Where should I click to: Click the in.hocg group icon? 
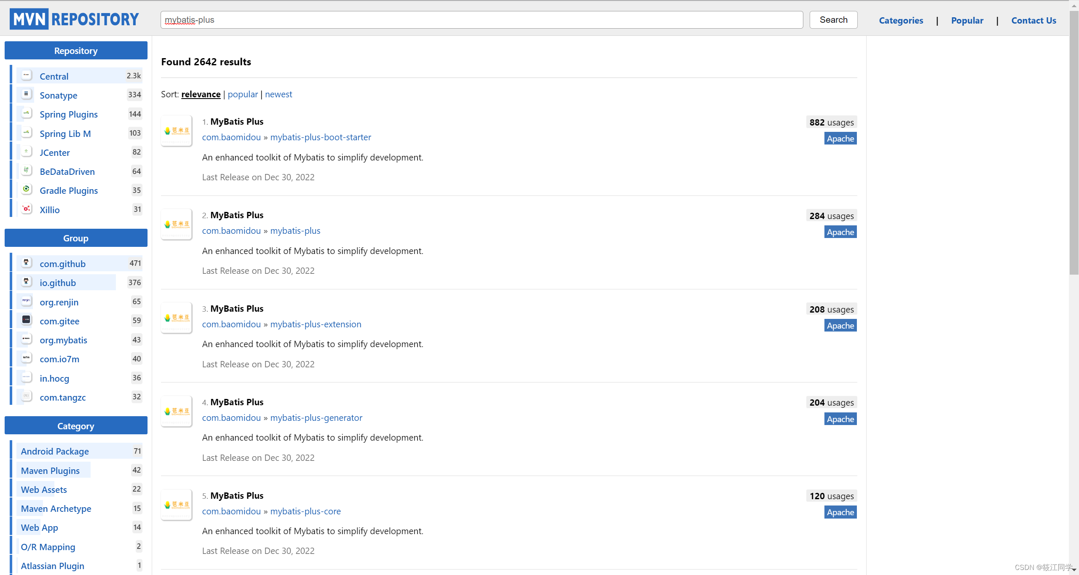tap(27, 377)
